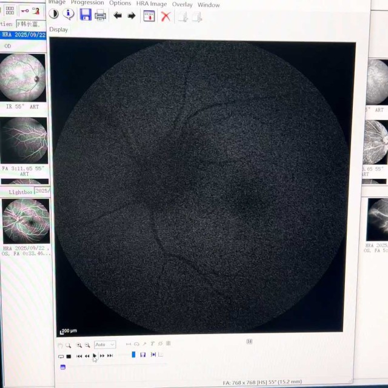
Task: Click the printer icon in toolbar
Action: click(101, 16)
